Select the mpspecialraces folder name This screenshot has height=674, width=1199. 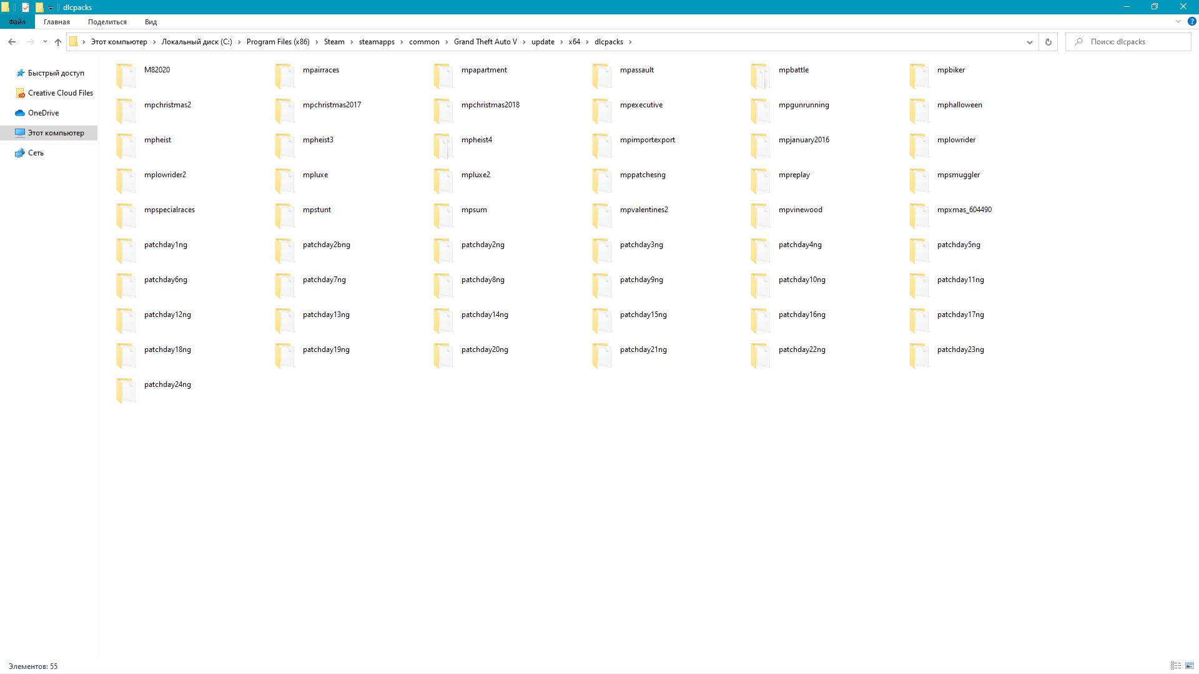[x=169, y=210]
